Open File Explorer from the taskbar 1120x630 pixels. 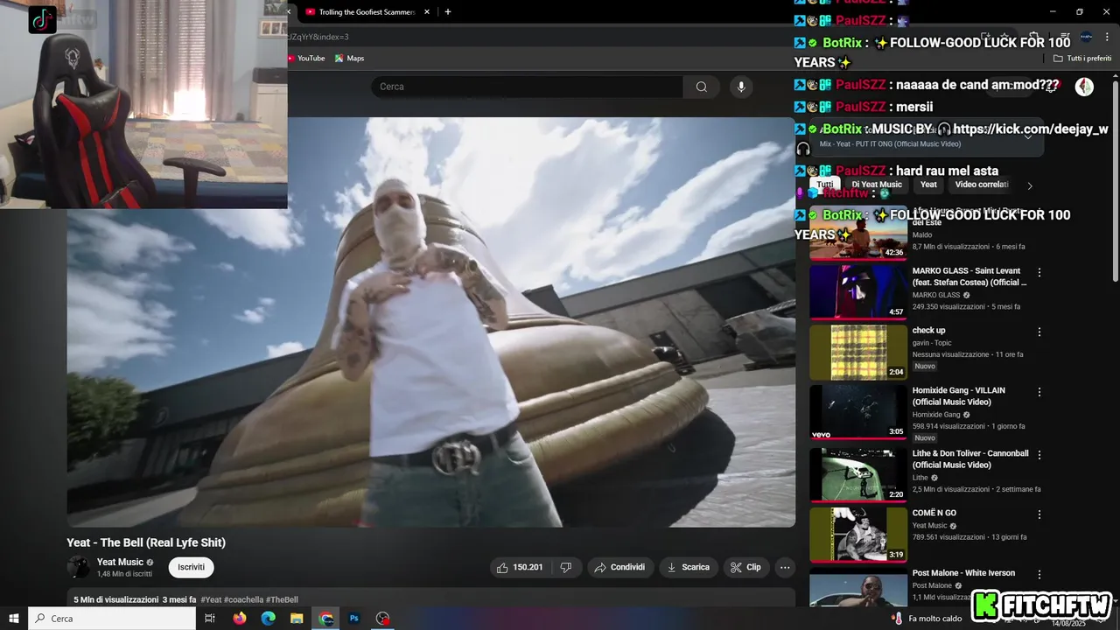tap(297, 619)
